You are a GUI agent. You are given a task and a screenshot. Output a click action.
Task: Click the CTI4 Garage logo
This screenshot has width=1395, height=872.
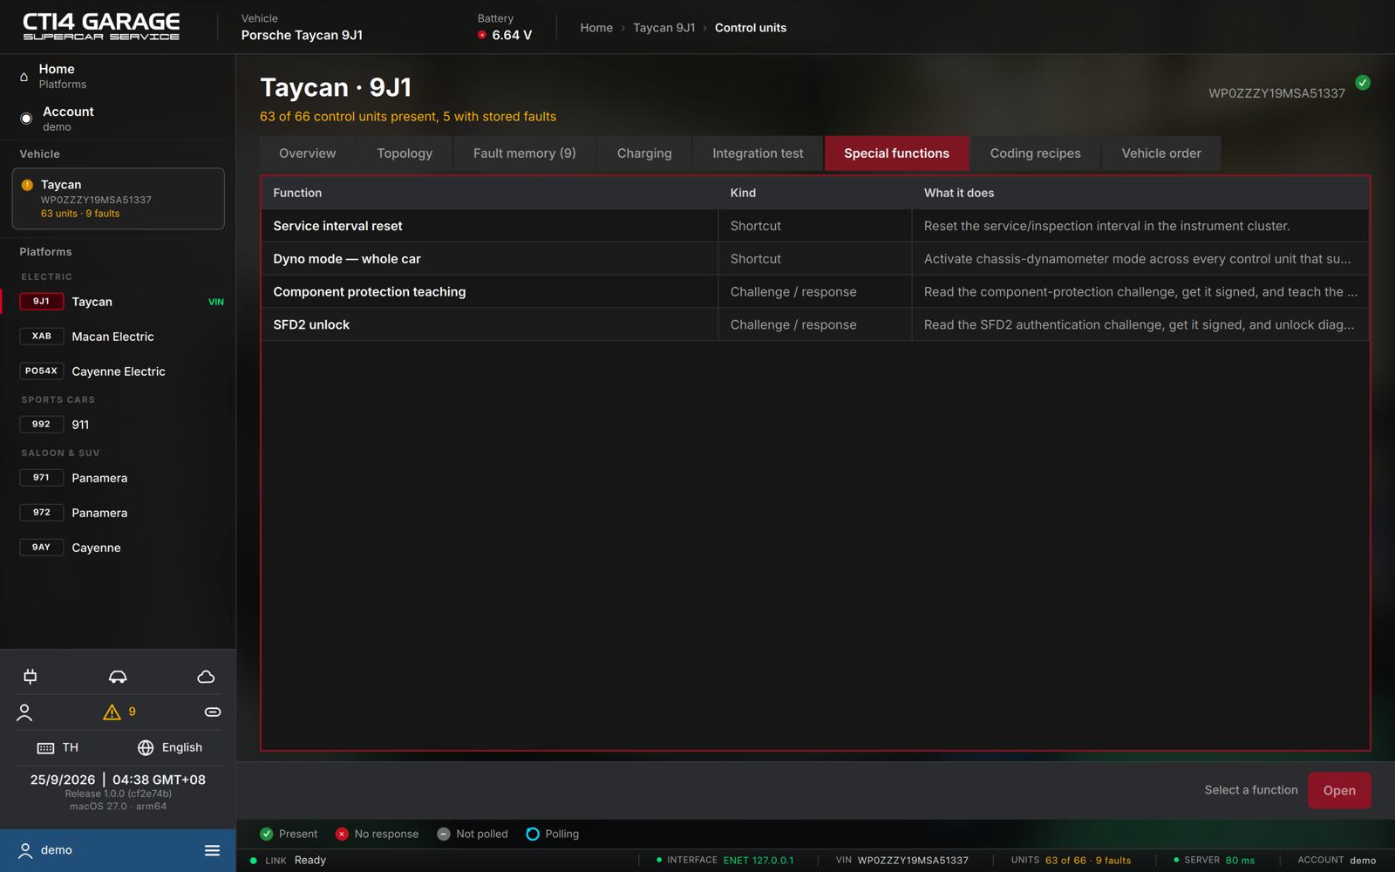101,26
